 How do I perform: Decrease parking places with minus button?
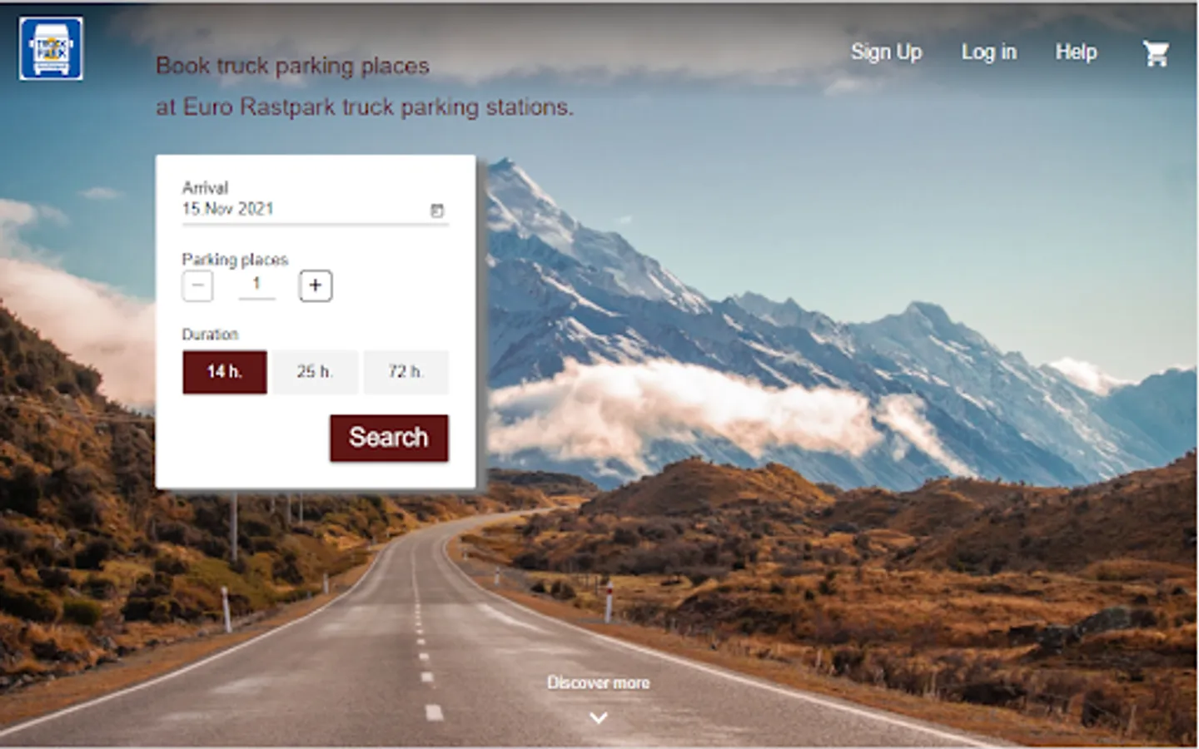coord(197,285)
